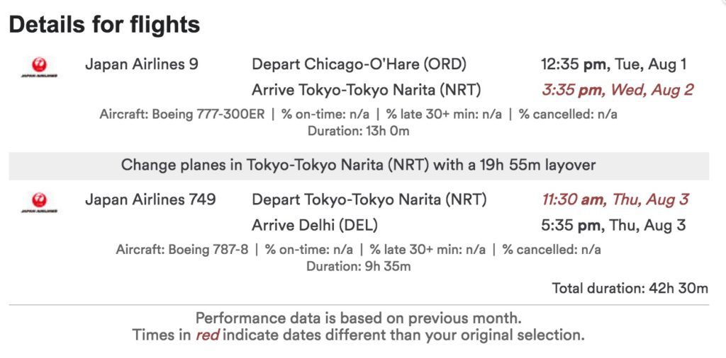Screen dimensions: 726x358
Task: Click Arrive Tokyo-Tokyo Narita (NRT) text
Action: (x=366, y=90)
